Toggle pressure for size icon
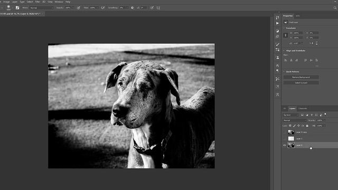Image resolution: width=338 pixels, height=190 pixels. point(152,8)
